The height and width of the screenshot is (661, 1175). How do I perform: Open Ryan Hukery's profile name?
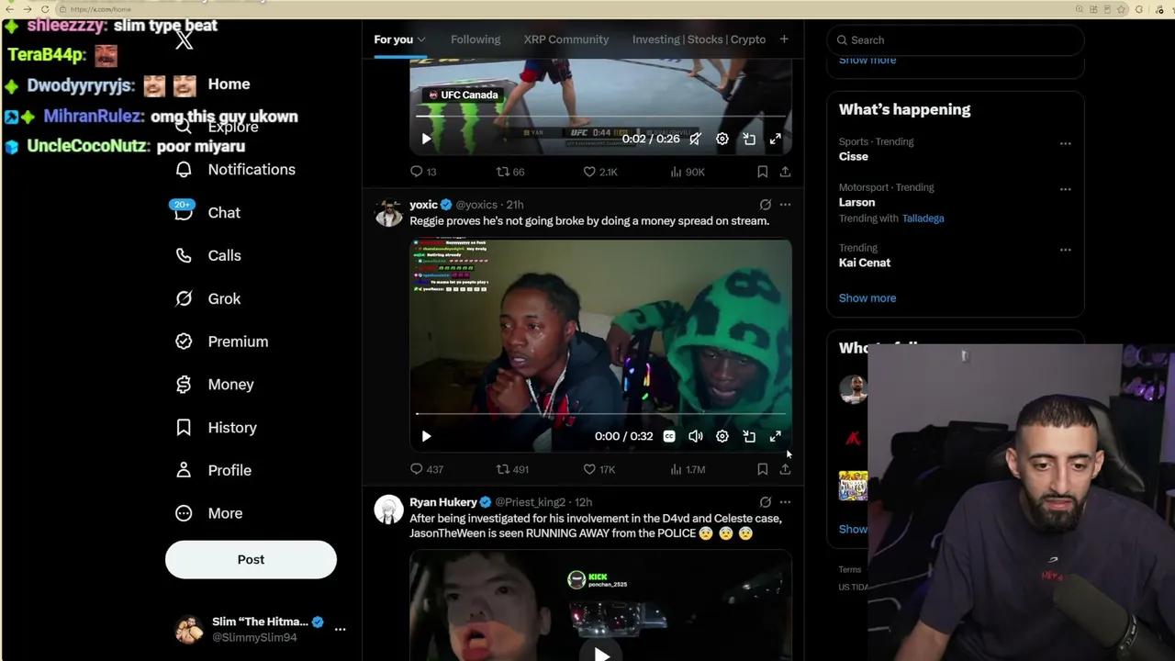click(443, 502)
